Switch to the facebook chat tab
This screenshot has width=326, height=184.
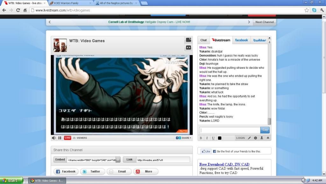241,40
